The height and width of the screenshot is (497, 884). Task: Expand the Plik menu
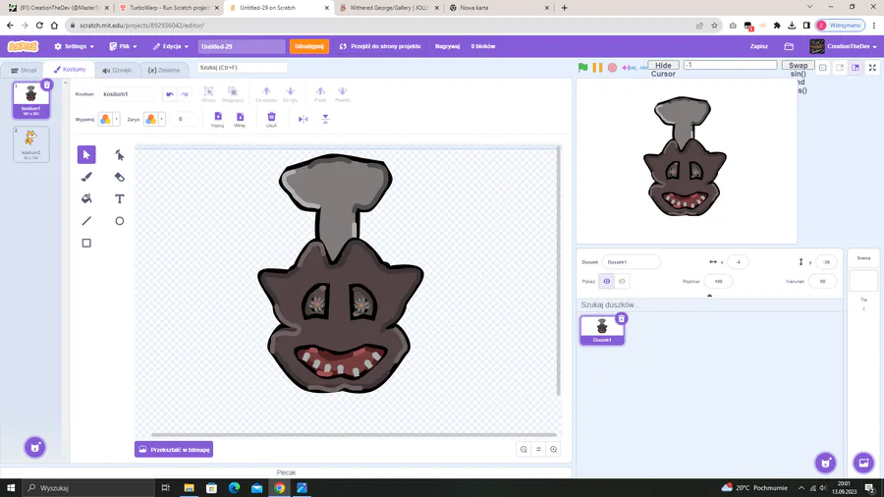click(x=124, y=46)
